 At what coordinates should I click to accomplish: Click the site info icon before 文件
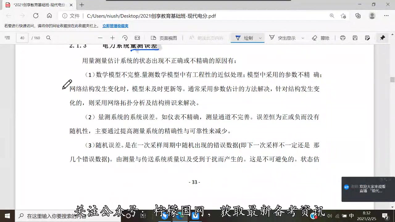click(x=64, y=16)
